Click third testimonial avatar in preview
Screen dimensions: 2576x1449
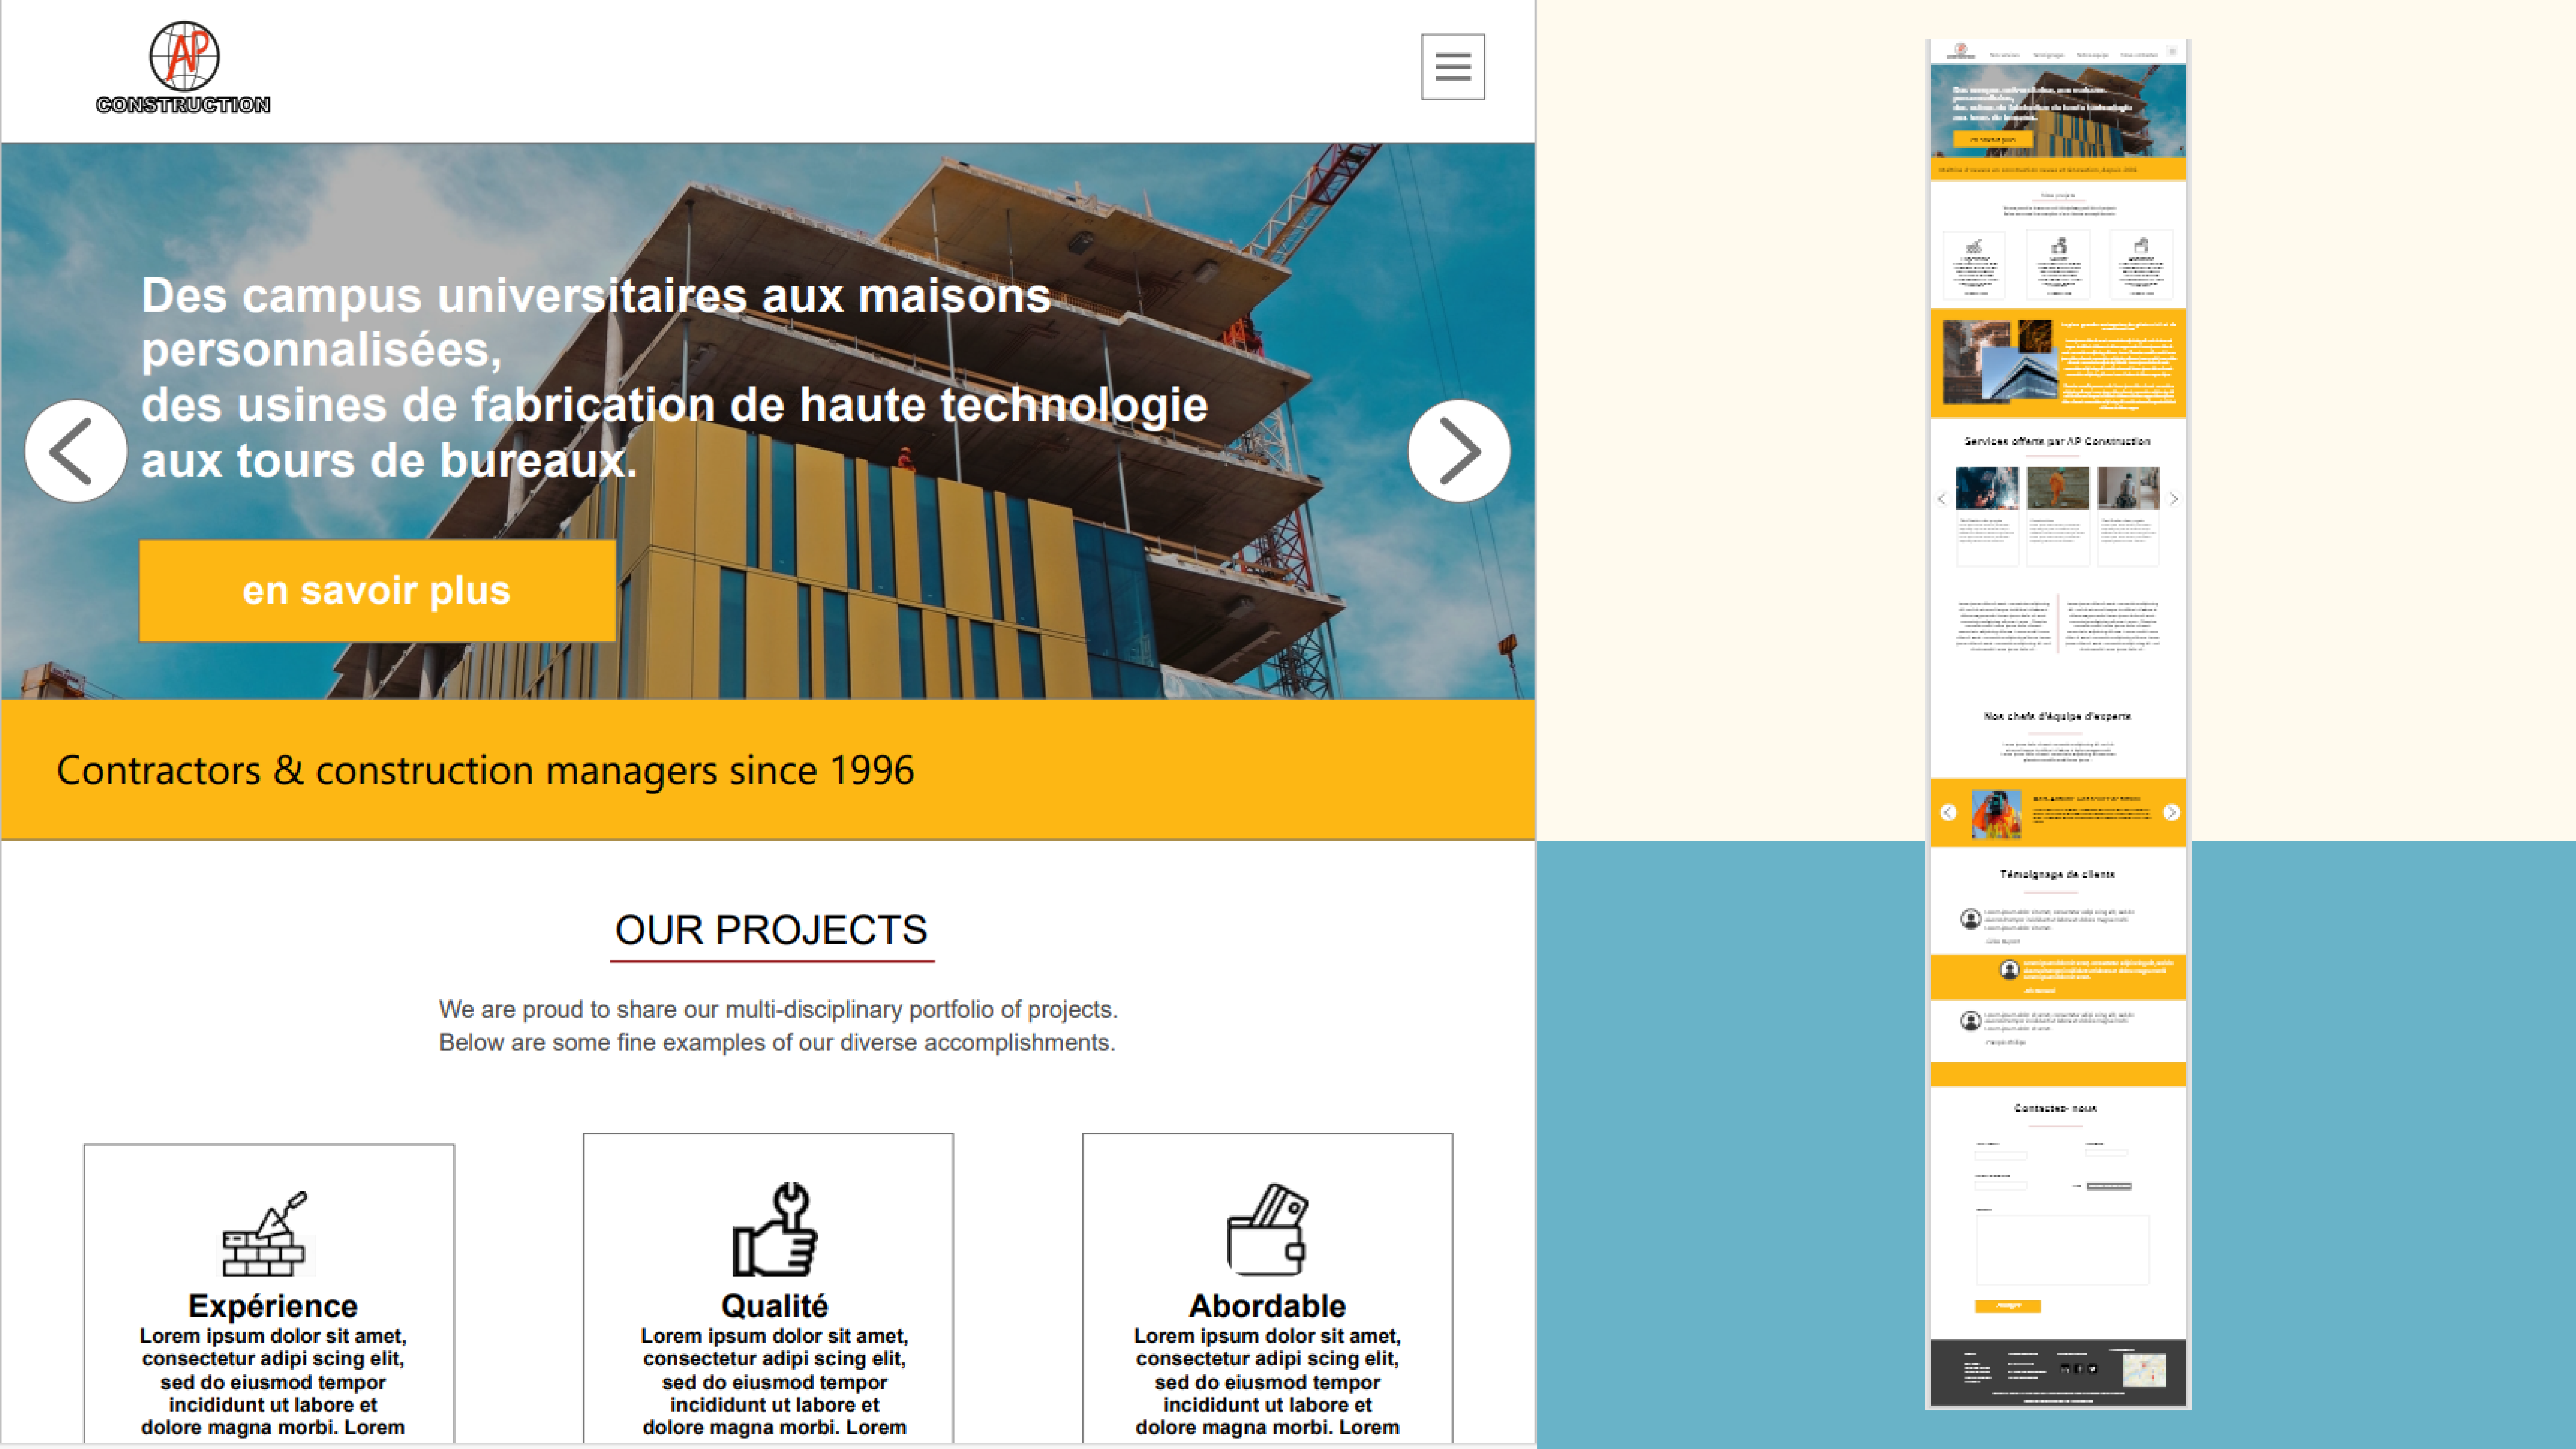coord(1970,1020)
